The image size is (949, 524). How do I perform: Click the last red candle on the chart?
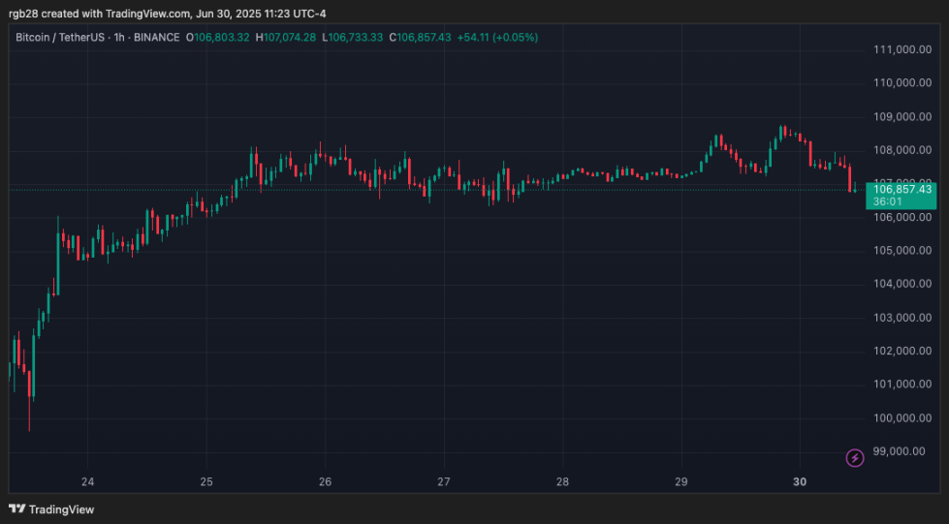851,178
